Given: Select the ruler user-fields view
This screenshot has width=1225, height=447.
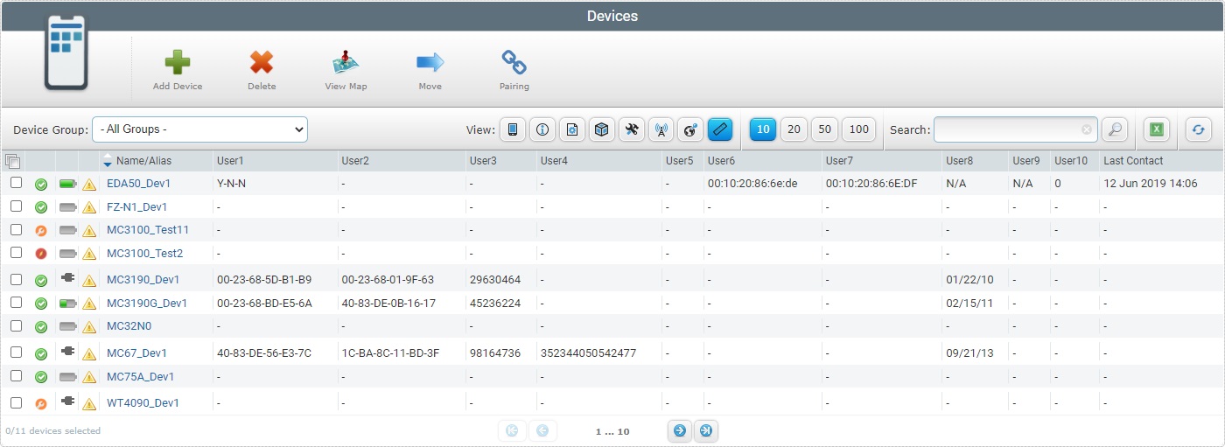Looking at the screenshot, I should pos(719,129).
